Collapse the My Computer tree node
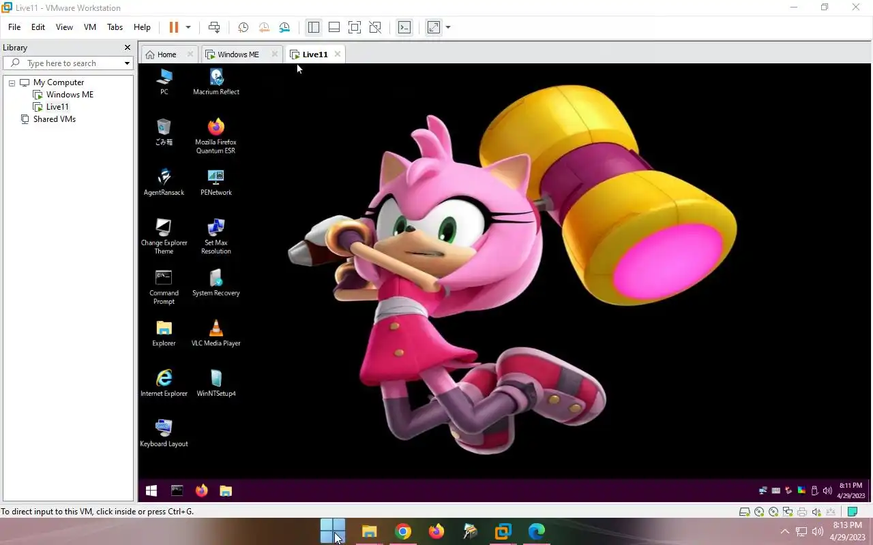 [x=12, y=82]
